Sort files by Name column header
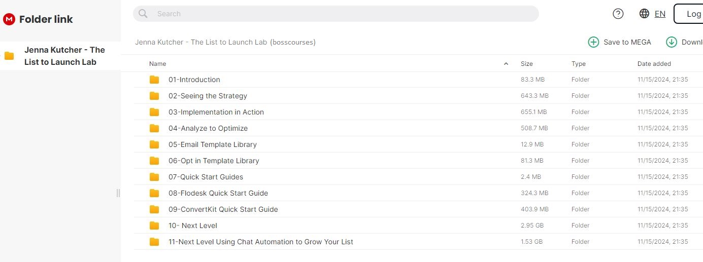 click(x=158, y=64)
